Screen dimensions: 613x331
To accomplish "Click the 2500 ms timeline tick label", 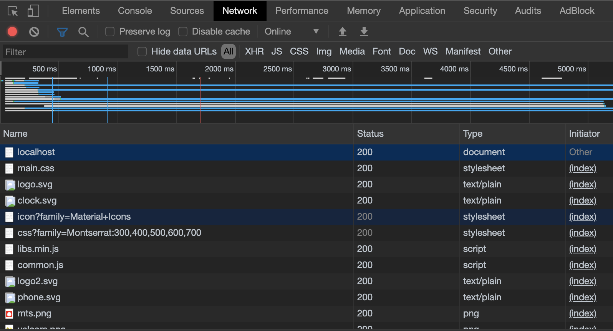I will (x=277, y=69).
